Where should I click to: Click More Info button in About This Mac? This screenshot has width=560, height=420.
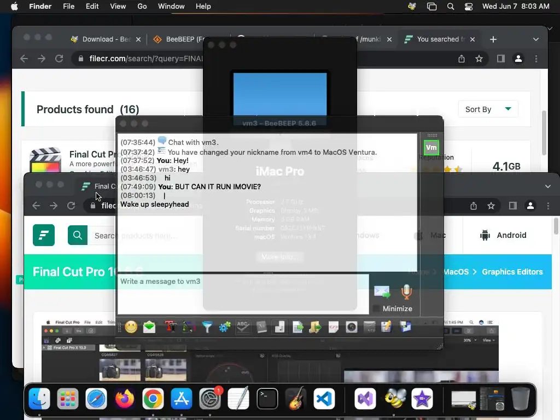(279, 257)
